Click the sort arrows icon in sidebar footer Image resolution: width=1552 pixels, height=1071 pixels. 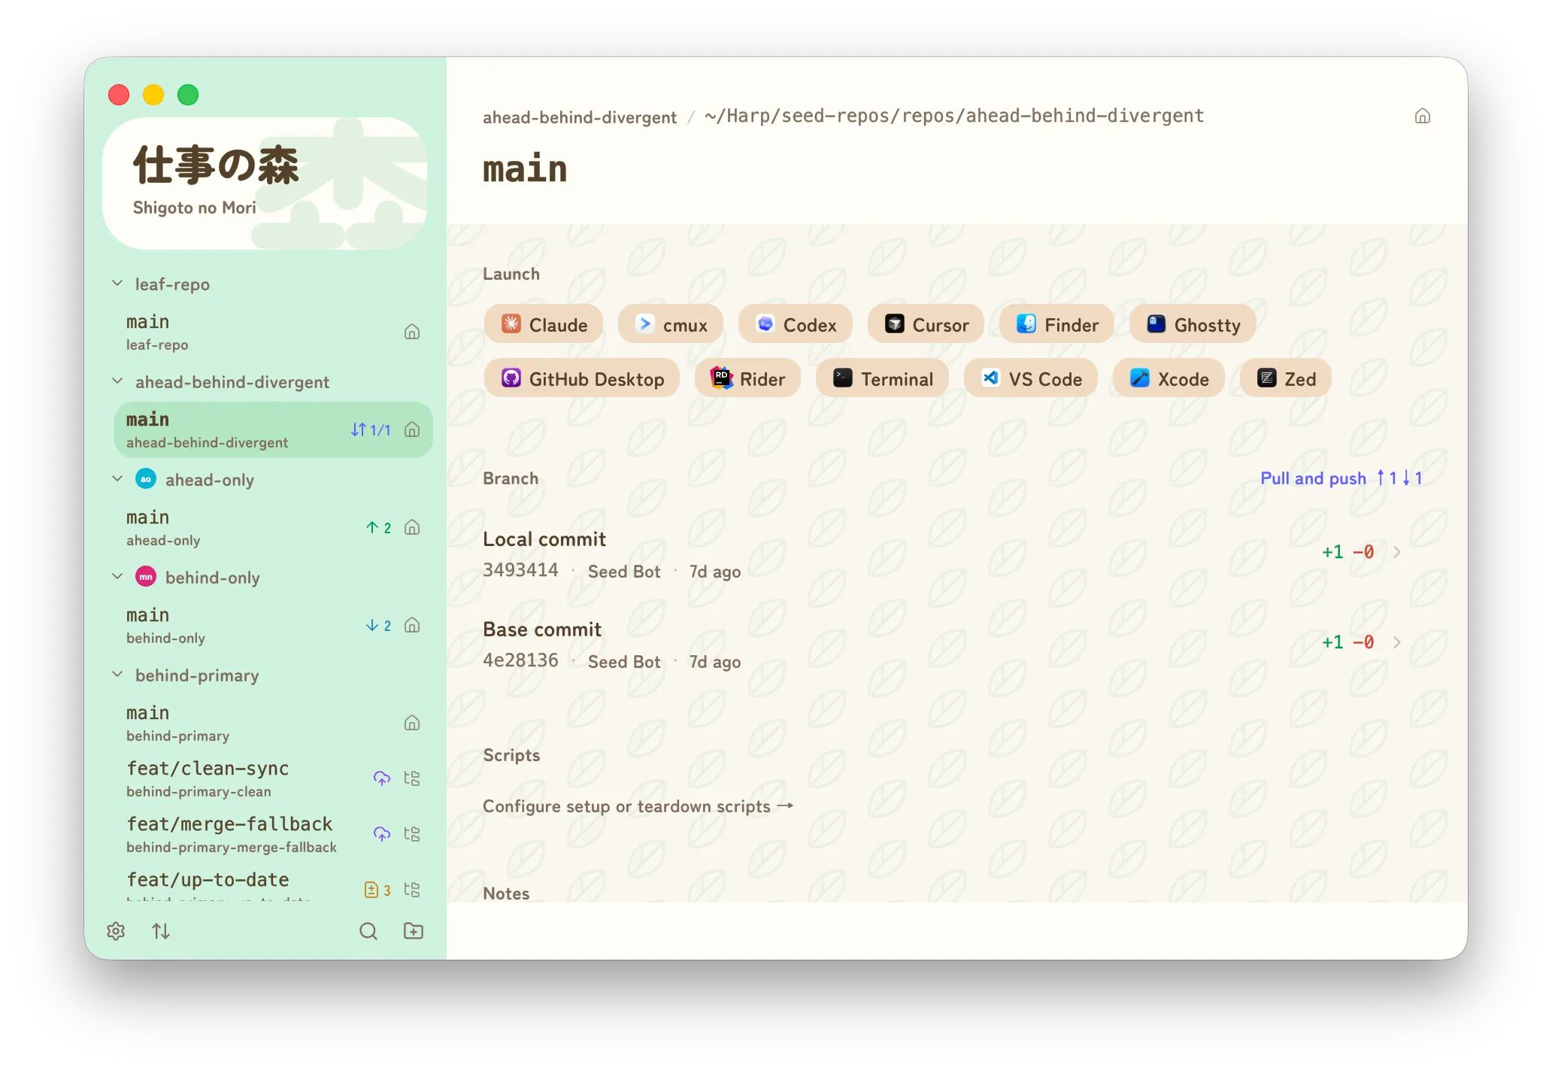pos(161,931)
